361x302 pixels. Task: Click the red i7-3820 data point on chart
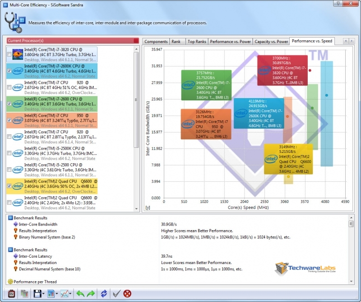[310, 71]
